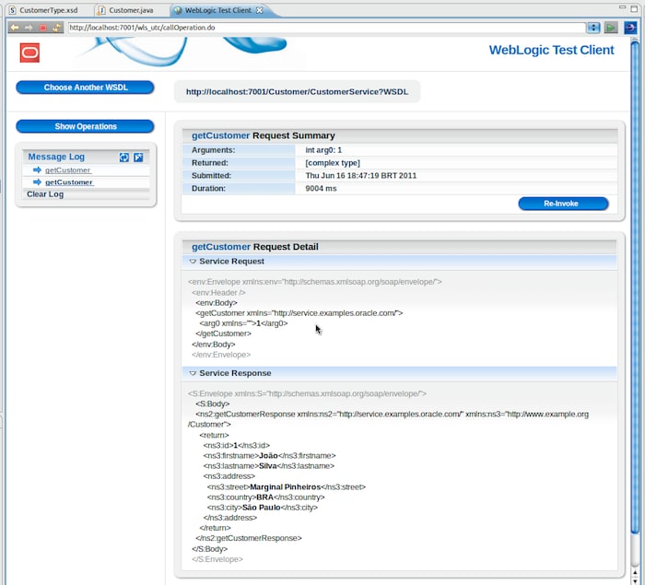The image size is (645, 585).
Task: Click the CustomerService?WSDL URL text
Action: 297,92
